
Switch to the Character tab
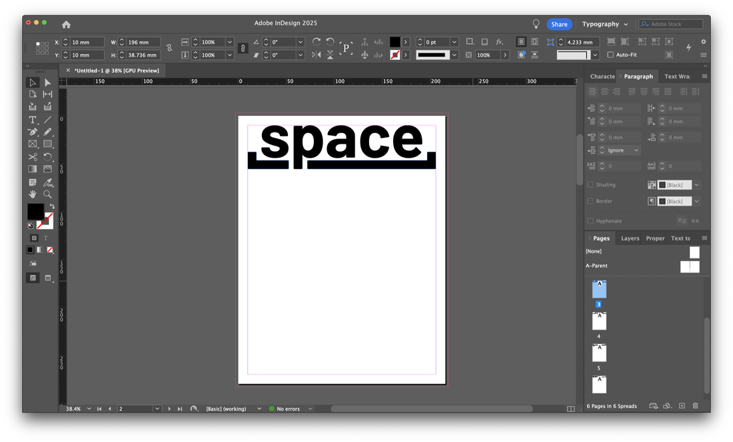pos(602,77)
